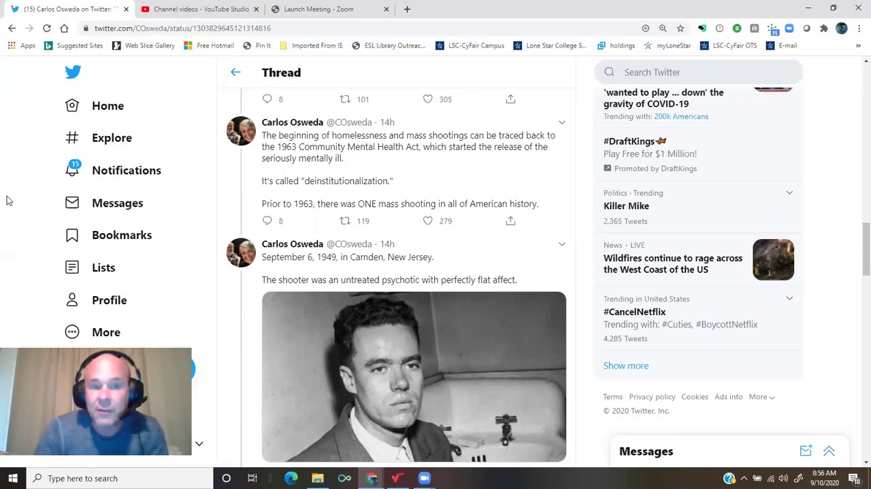This screenshot has height=489, width=871.
Task: Open Privacy policy footer link
Action: point(652,397)
